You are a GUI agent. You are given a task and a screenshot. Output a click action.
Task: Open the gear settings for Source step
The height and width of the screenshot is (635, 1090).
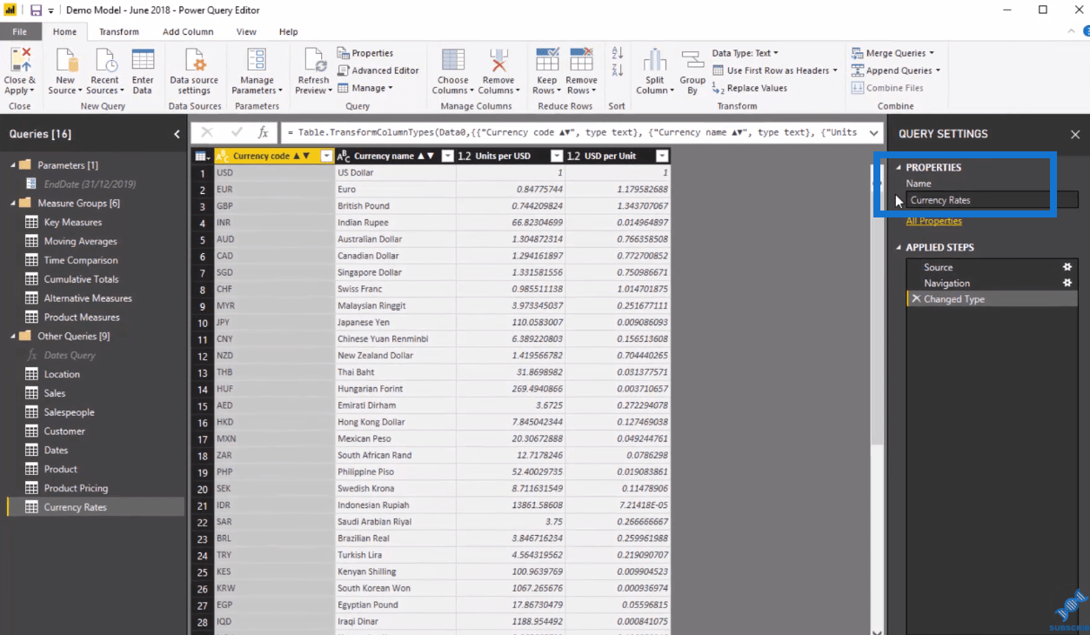[x=1067, y=267]
